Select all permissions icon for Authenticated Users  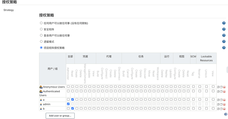(218, 92)
